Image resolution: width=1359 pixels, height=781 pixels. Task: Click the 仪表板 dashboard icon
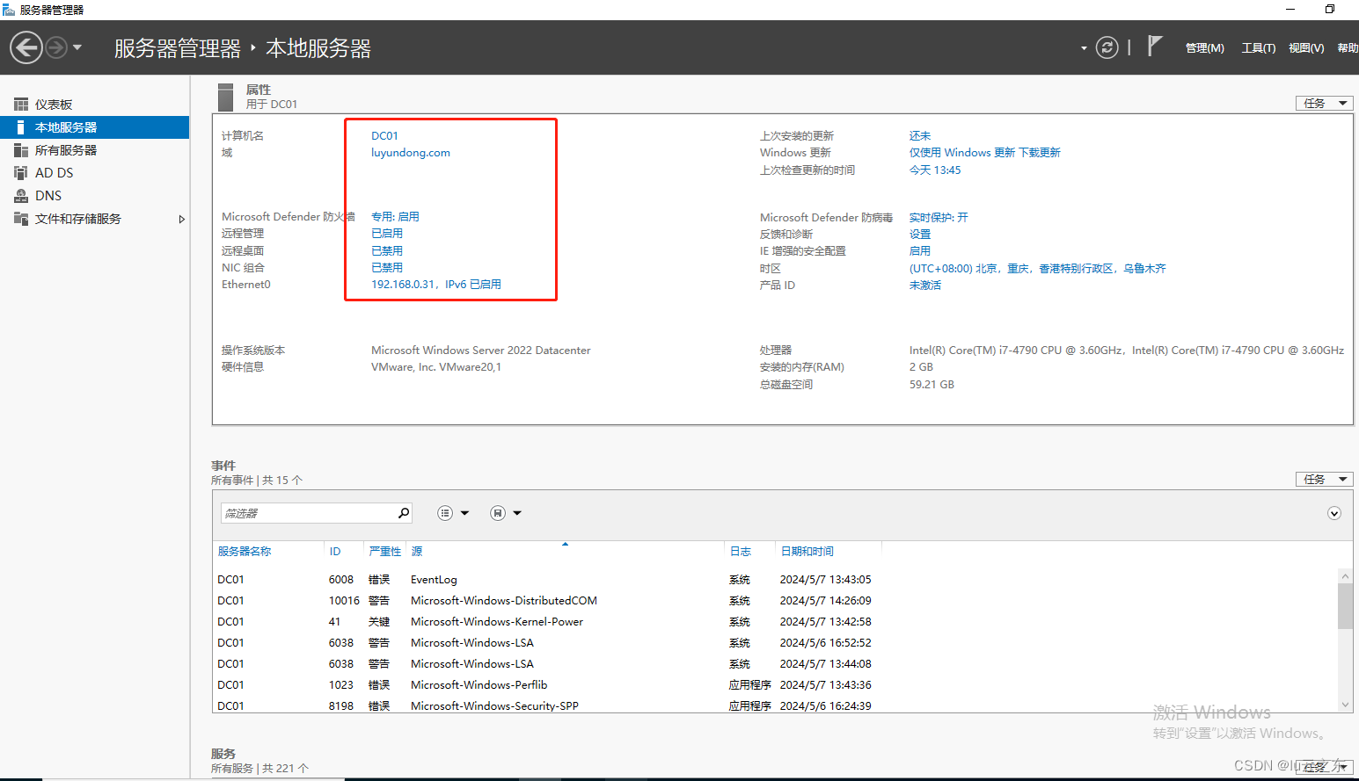point(21,105)
